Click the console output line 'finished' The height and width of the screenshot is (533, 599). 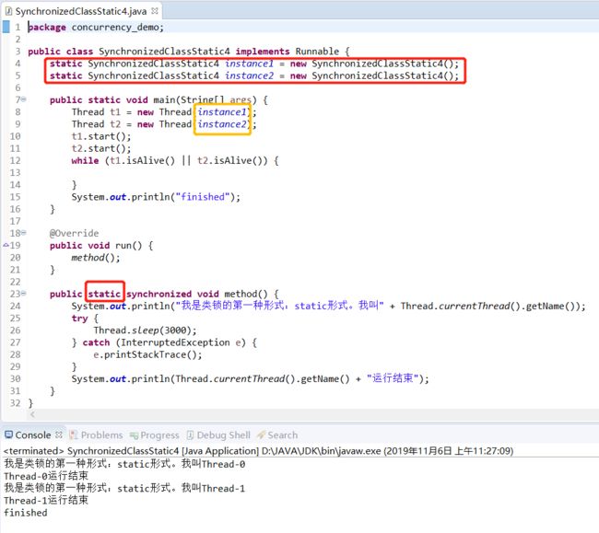tap(25, 513)
